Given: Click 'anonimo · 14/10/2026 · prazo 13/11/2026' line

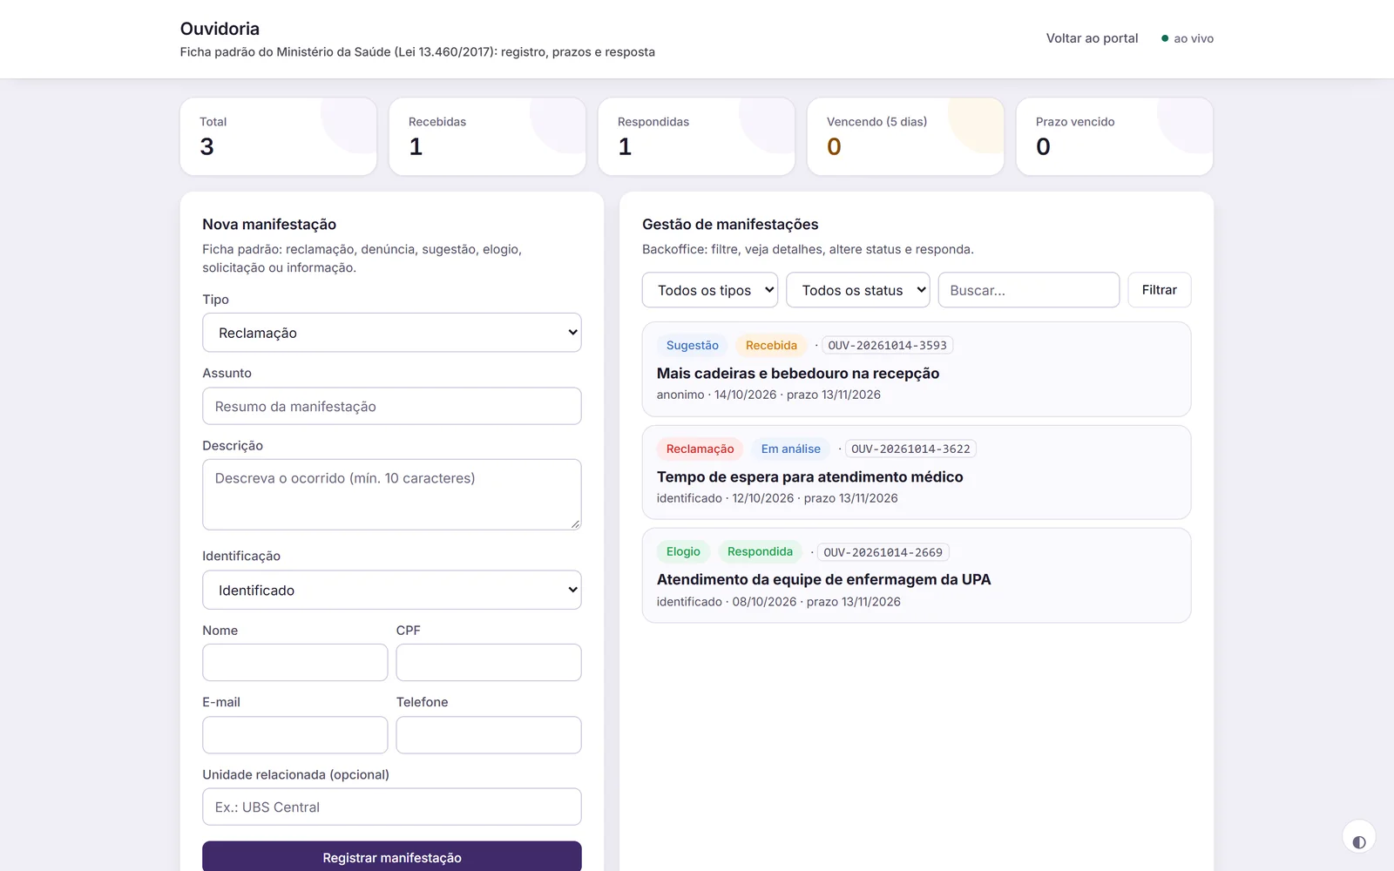Looking at the screenshot, I should point(768,395).
